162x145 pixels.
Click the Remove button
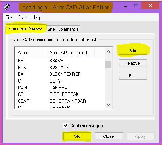(x=133, y=63)
